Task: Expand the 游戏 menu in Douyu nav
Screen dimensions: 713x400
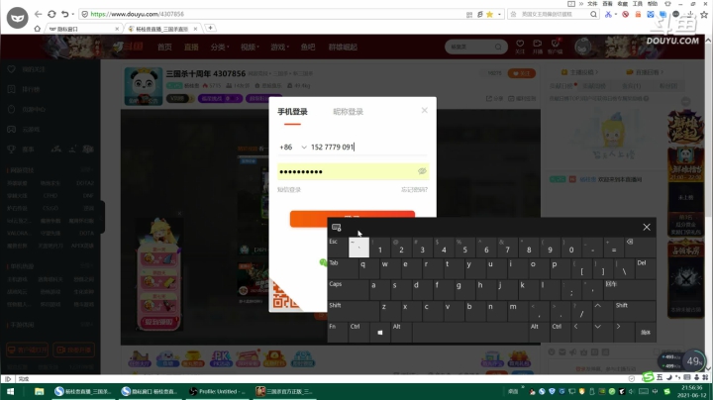Action: pos(279,47)
